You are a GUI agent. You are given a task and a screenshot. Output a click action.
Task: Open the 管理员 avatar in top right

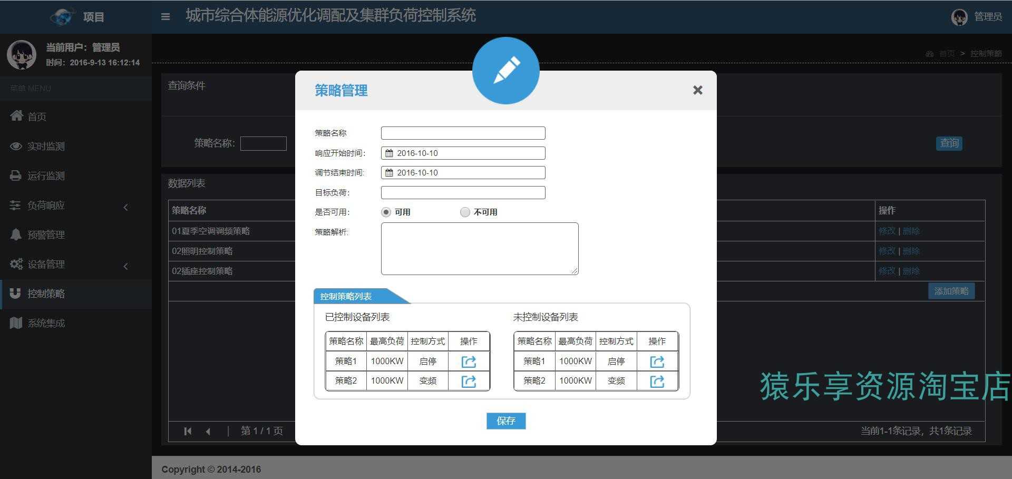[x=959, y=17]
